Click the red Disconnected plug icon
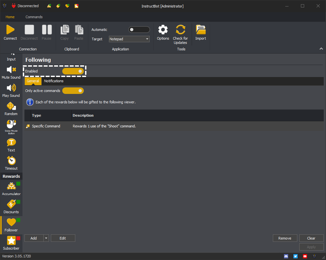This screenshot has height=260, width=326. point(14,6)
